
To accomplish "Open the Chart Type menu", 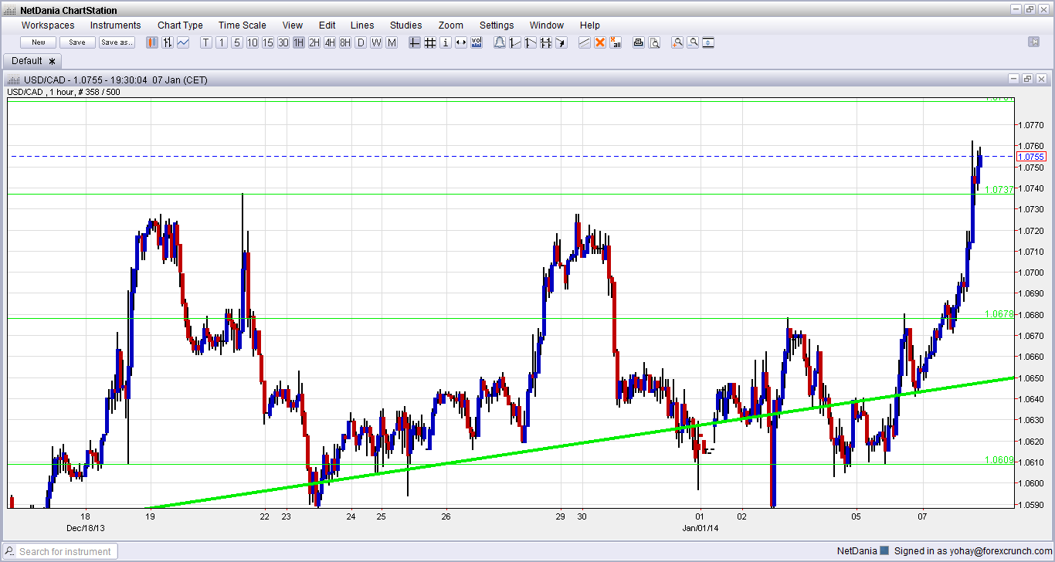I will 180,25.
